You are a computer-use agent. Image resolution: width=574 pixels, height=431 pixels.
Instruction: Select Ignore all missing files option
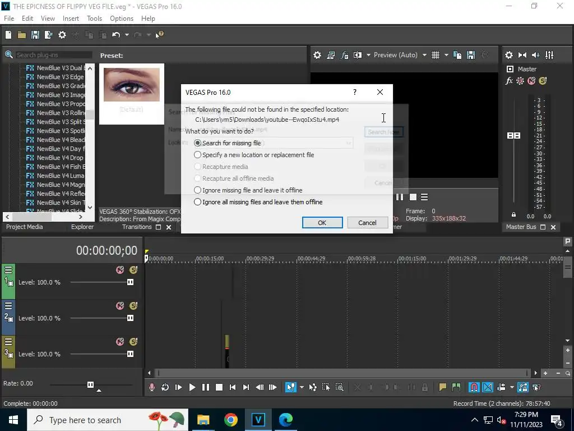pos(198,202)
